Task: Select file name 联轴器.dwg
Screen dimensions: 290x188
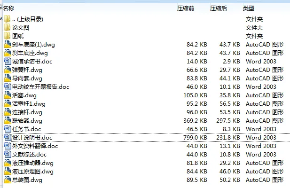Action: tap(27, 121)
